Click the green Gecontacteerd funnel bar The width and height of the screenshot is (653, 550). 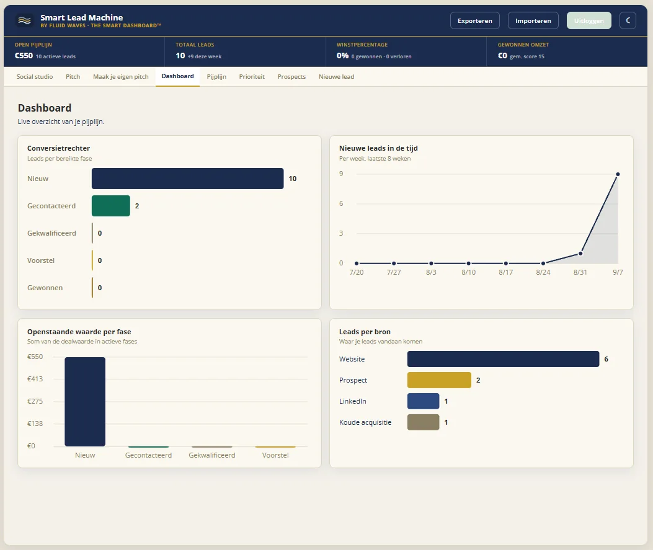[111, 206]
